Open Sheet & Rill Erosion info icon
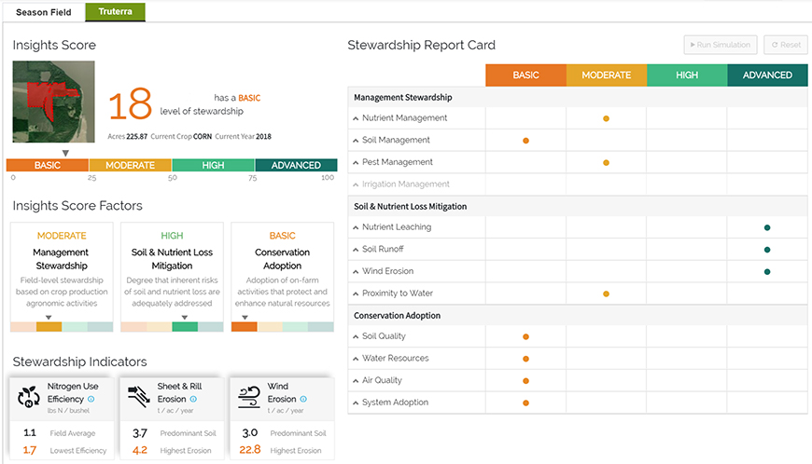The image size is (812, 464). click(x=194, y=399)
